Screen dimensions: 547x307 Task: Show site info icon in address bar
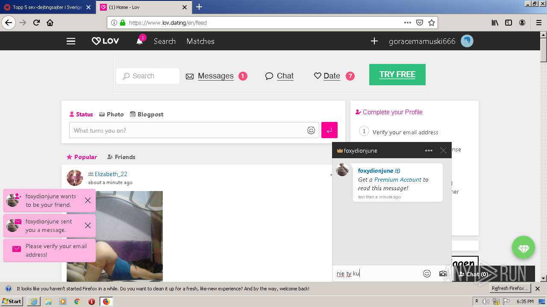click(x=114, y=23)
